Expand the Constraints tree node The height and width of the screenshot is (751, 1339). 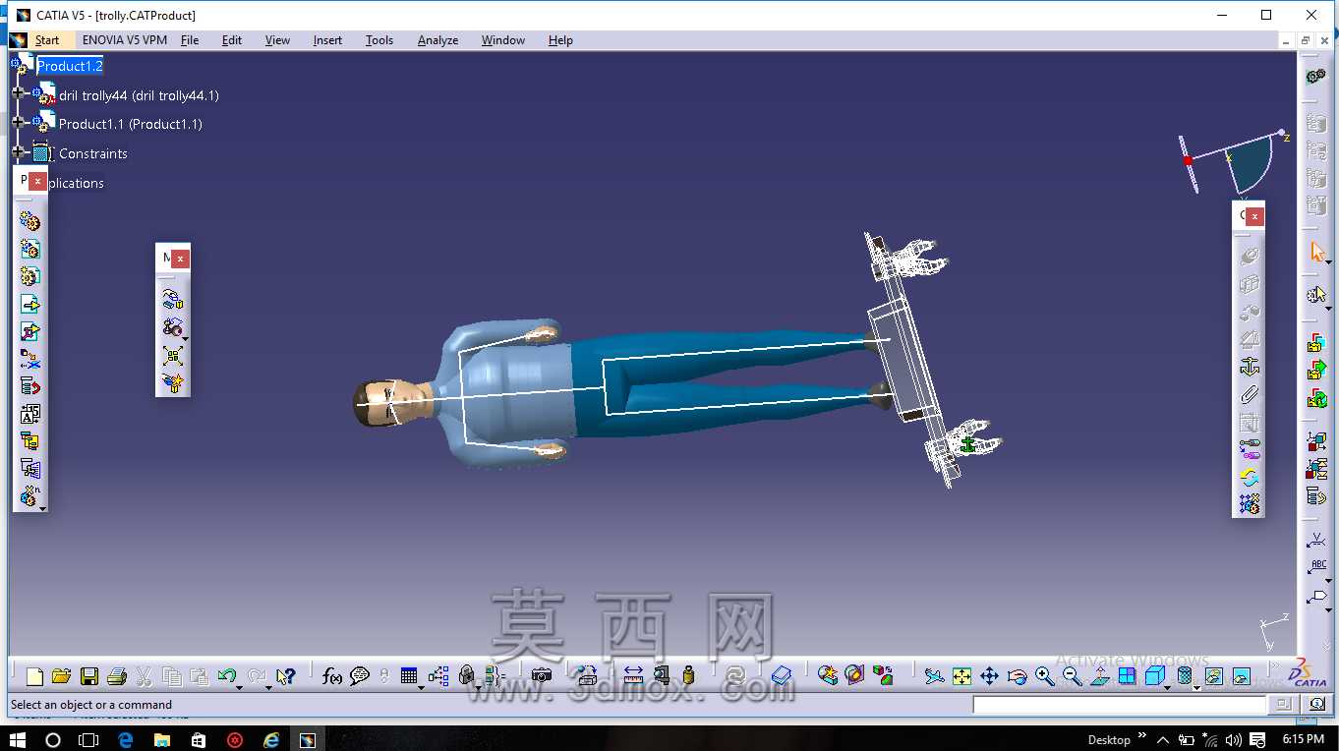tap(18, 151)
